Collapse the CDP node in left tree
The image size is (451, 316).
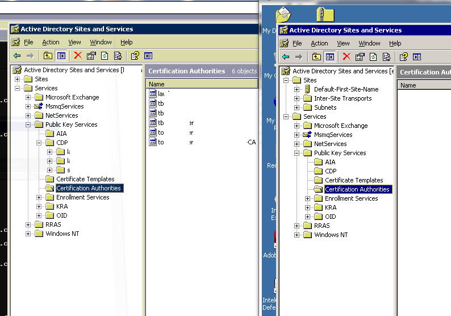39,143
